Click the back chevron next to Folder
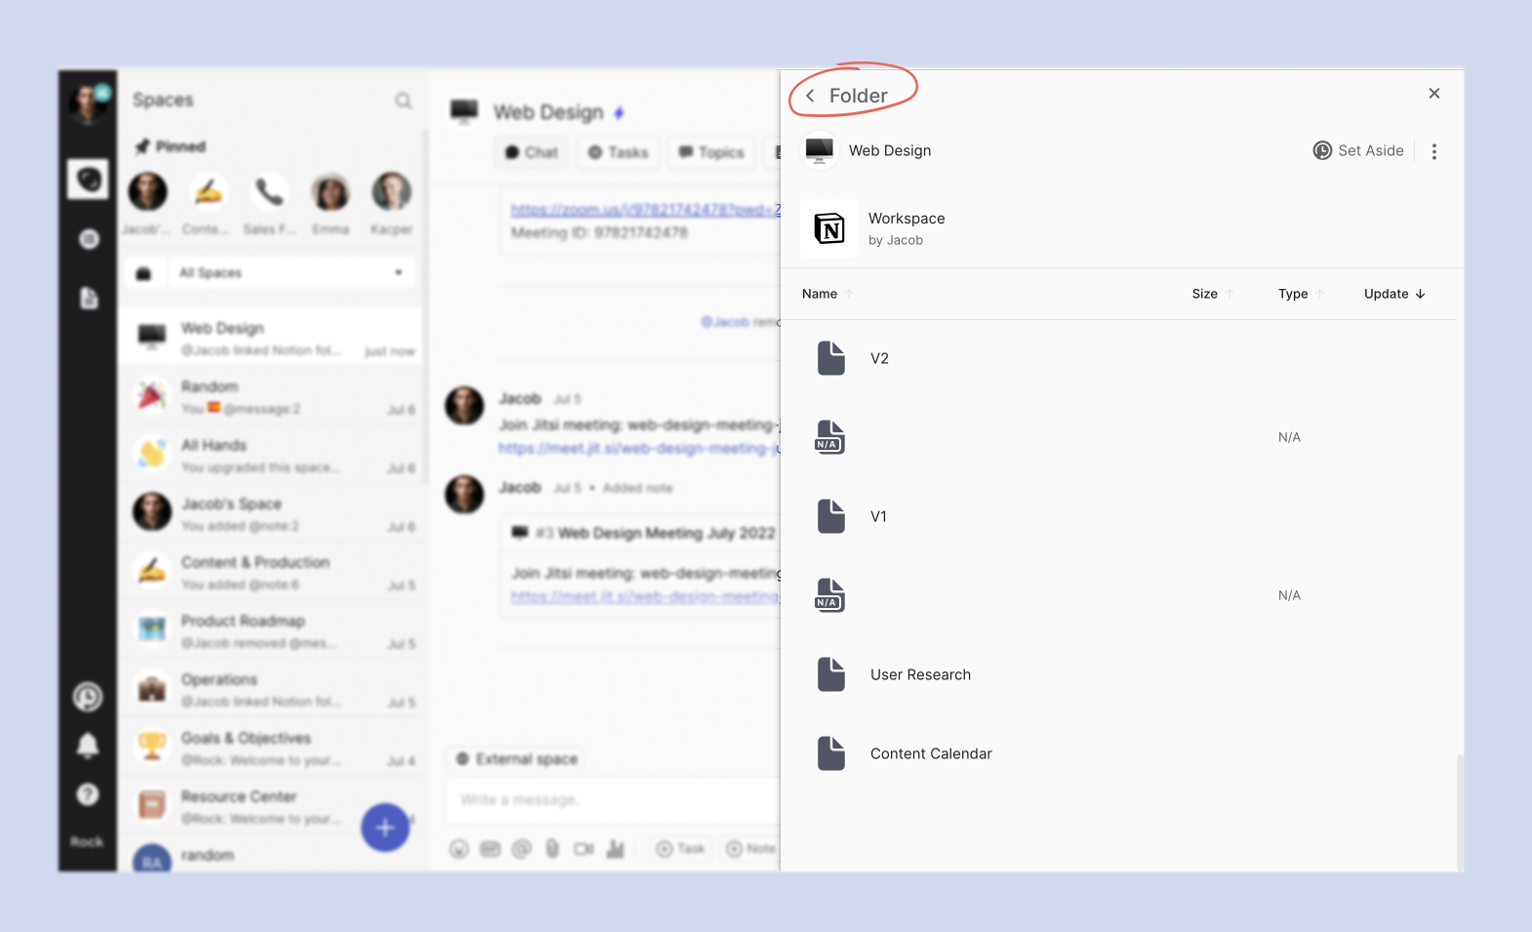The image size is (1532, 932). 810,96
